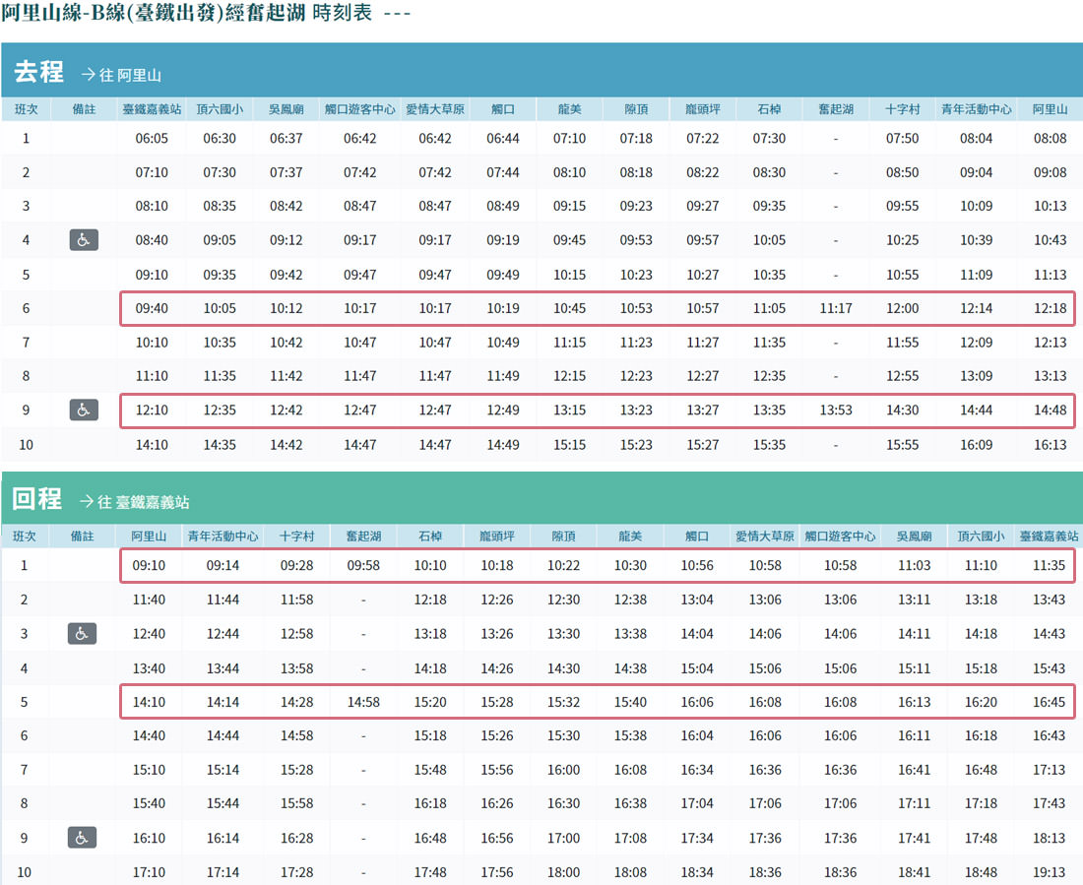Click the 奮起湖 column header in 去程 table
This screenshot has width=1083, height=885.
click(x=835, y=109)
